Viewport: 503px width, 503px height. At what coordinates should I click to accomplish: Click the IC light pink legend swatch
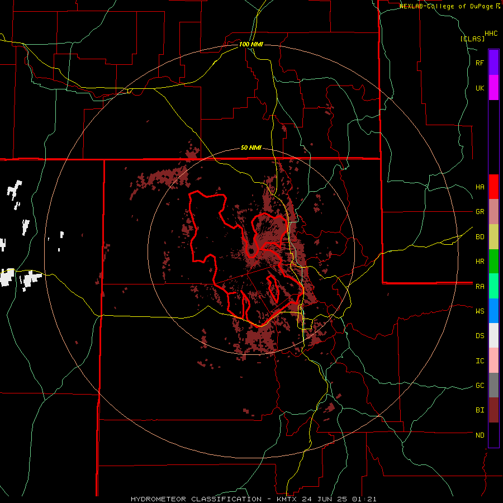click(x=493, y=360)
